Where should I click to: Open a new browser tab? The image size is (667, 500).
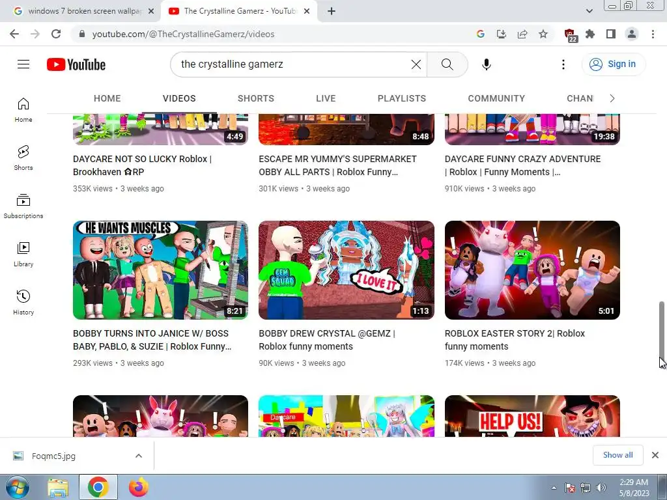332,11
